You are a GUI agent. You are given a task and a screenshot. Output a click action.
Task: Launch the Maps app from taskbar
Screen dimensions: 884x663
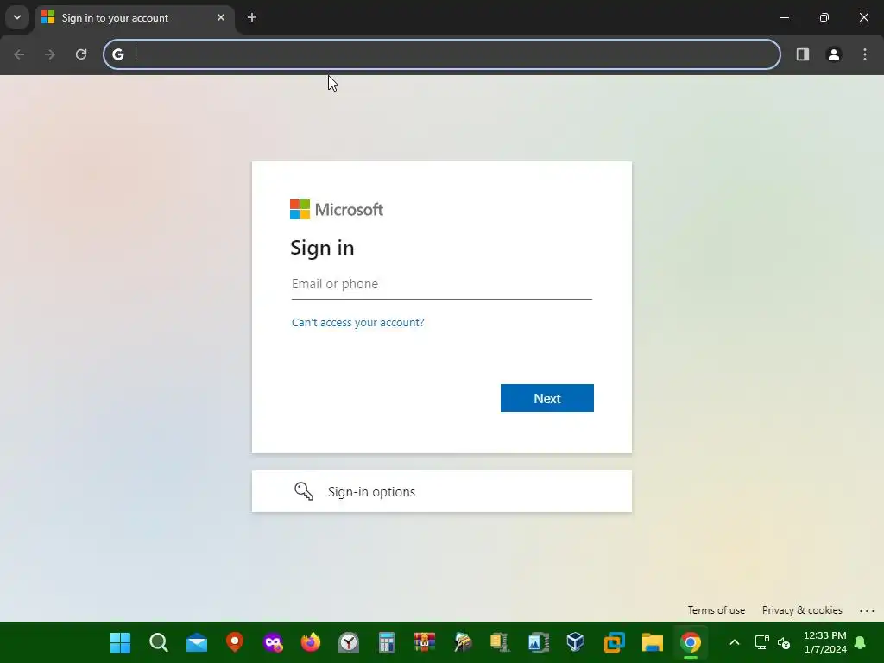pyautogui.click(x=235, y=642)
